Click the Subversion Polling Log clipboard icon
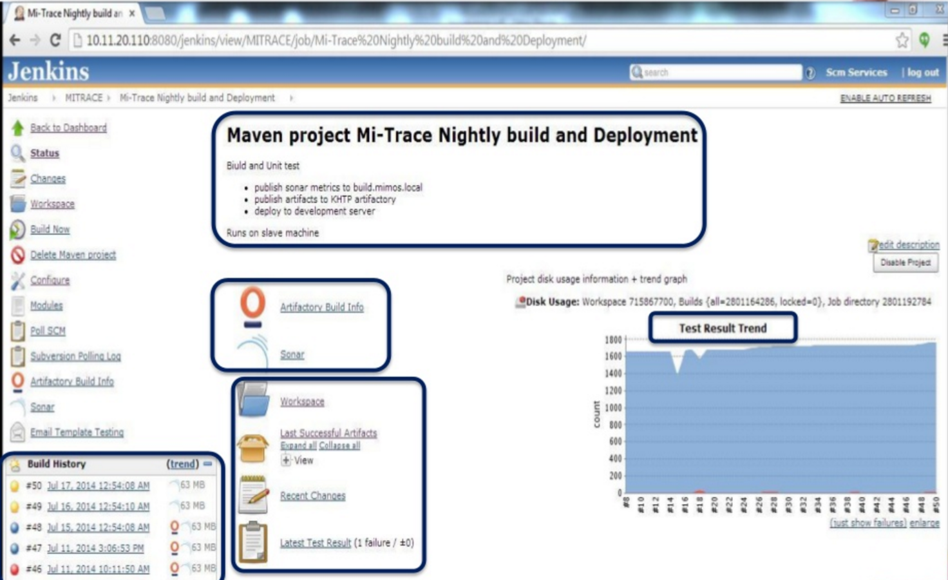 click(18, 356)
